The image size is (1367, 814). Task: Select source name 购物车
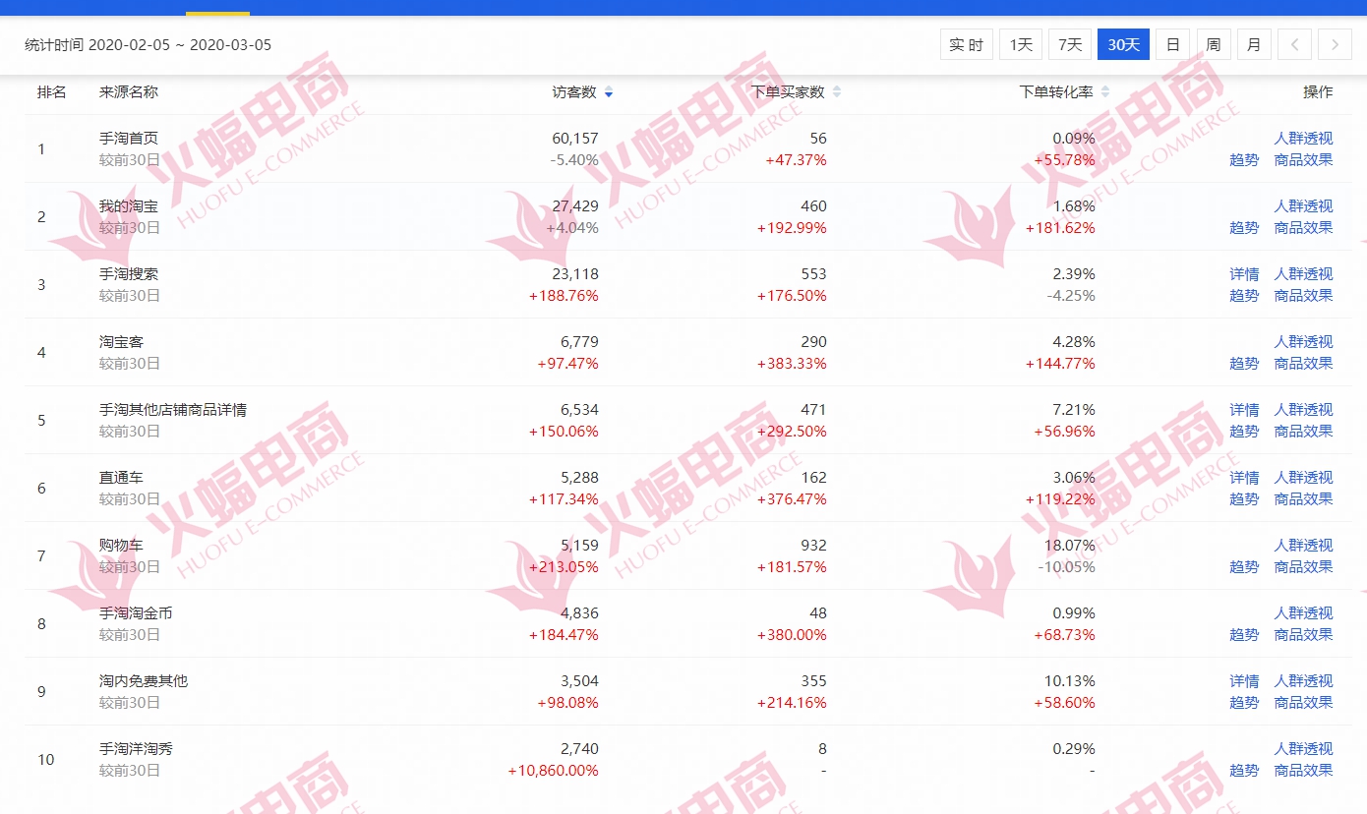(x=121, y=546)
